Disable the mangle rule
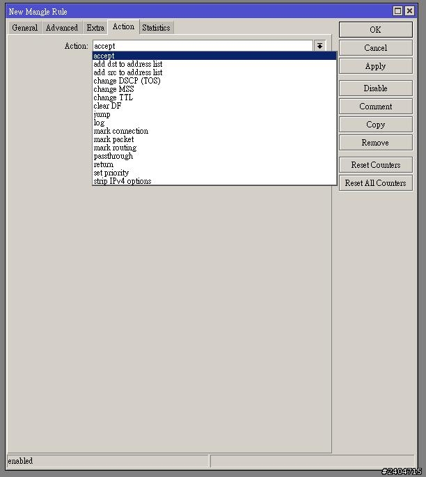Screen dimensions: 426x477 pyautogui.click(x=375, y=88)
